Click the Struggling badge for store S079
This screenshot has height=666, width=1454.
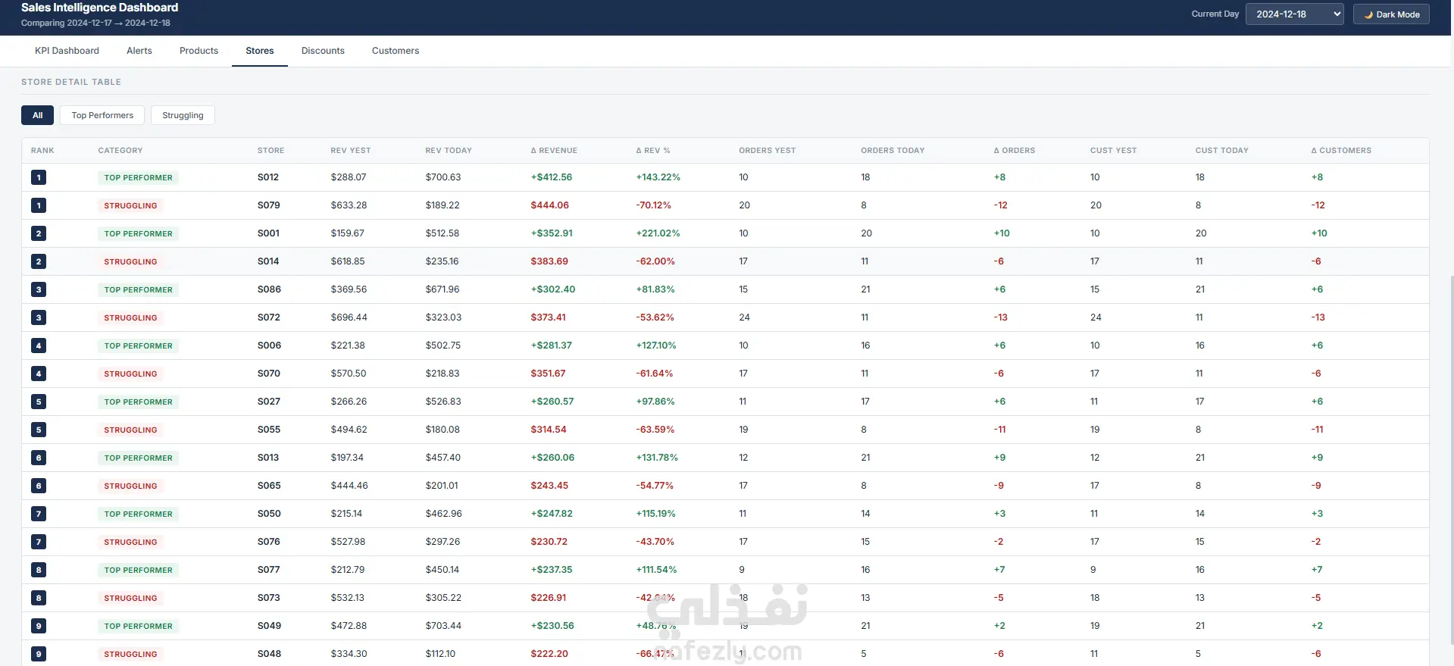(130, 205)
